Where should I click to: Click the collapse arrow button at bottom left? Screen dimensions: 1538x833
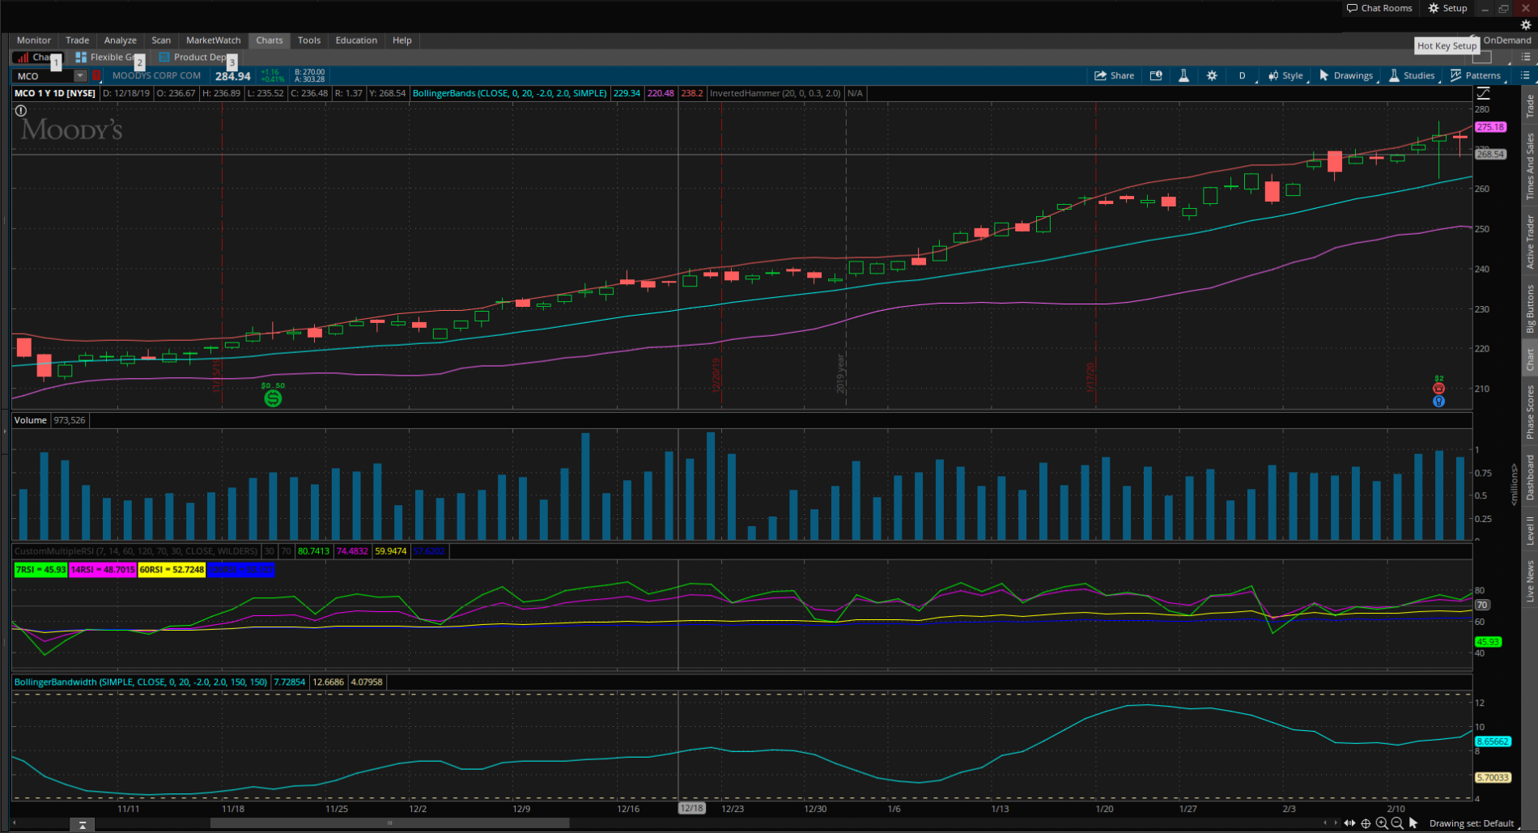point(82,826)
